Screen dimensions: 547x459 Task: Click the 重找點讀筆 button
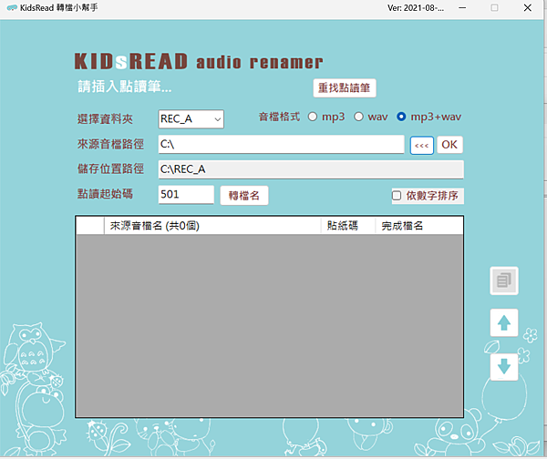click(345, 87)
